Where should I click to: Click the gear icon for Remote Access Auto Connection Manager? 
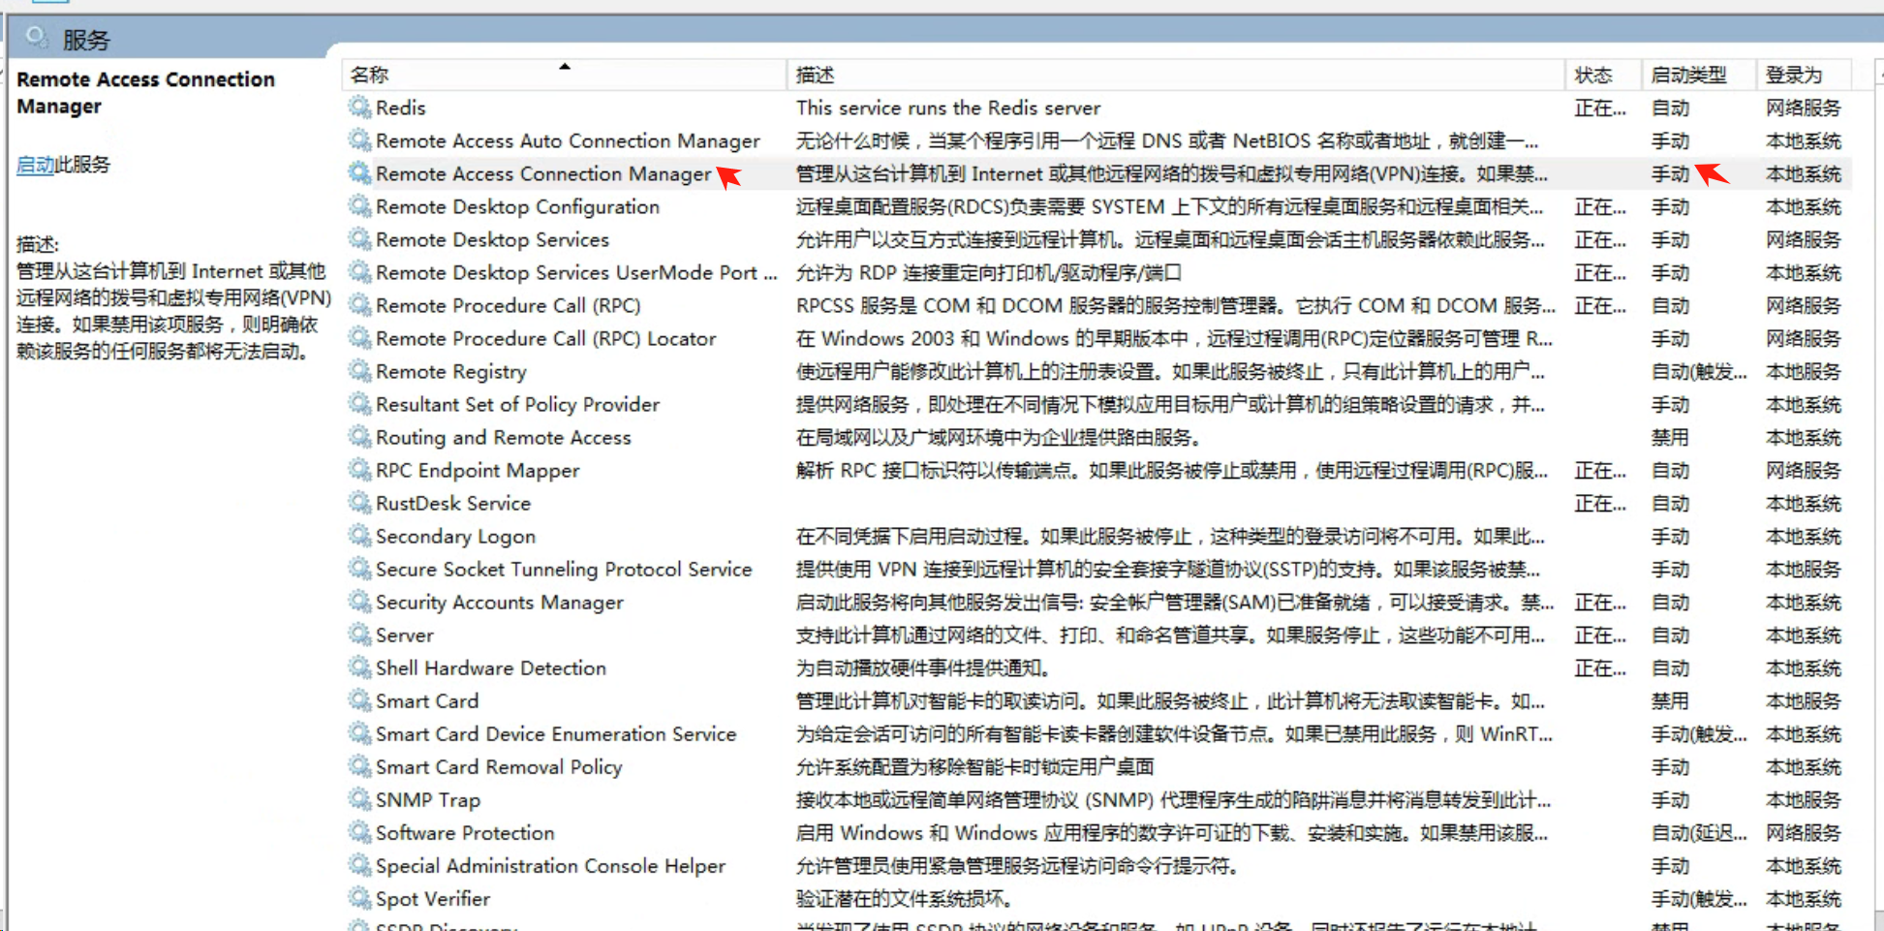[360, 140]
